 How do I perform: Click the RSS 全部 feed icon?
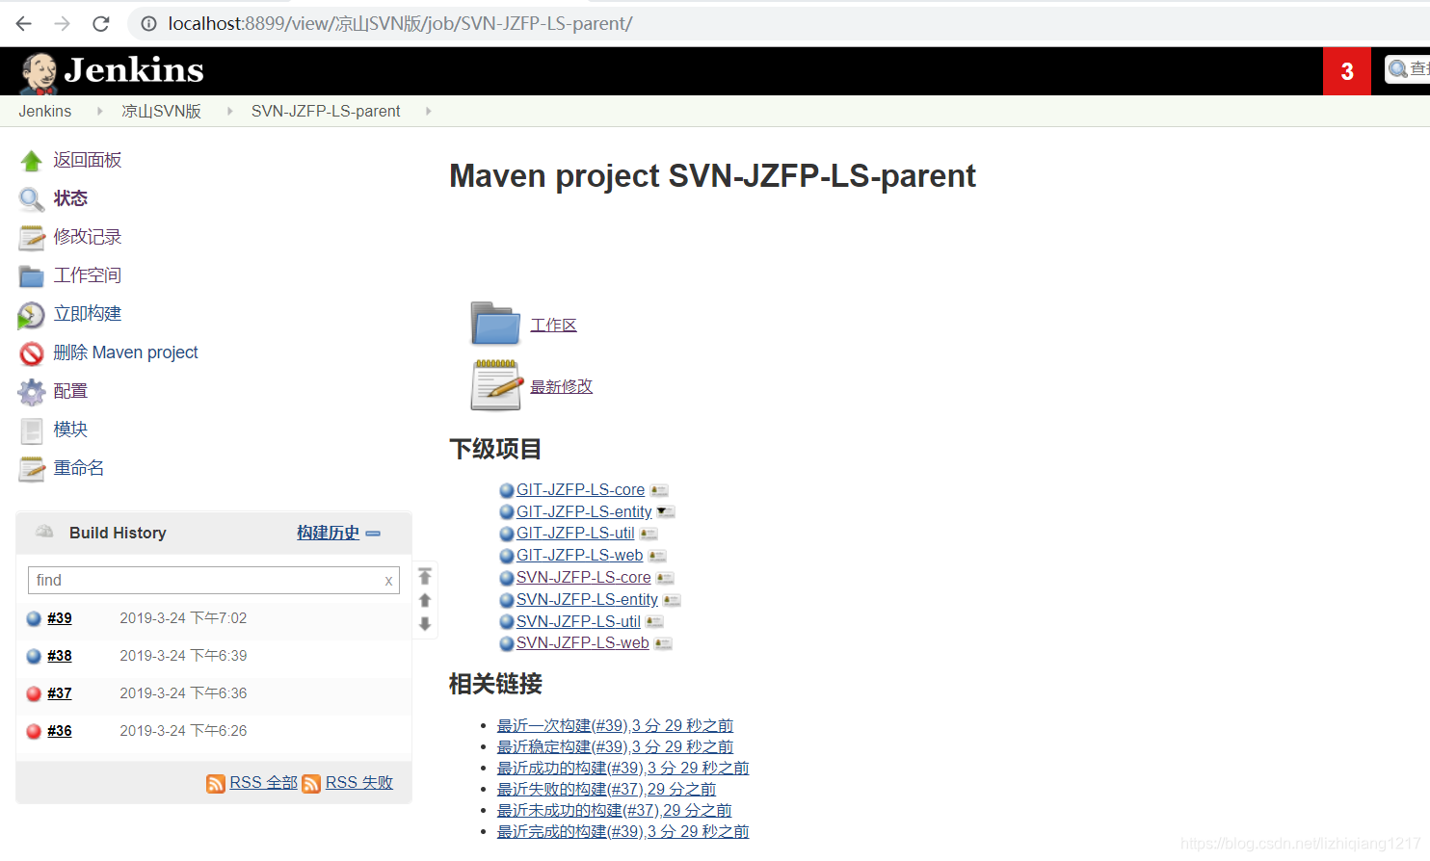(x=216, y=783)
